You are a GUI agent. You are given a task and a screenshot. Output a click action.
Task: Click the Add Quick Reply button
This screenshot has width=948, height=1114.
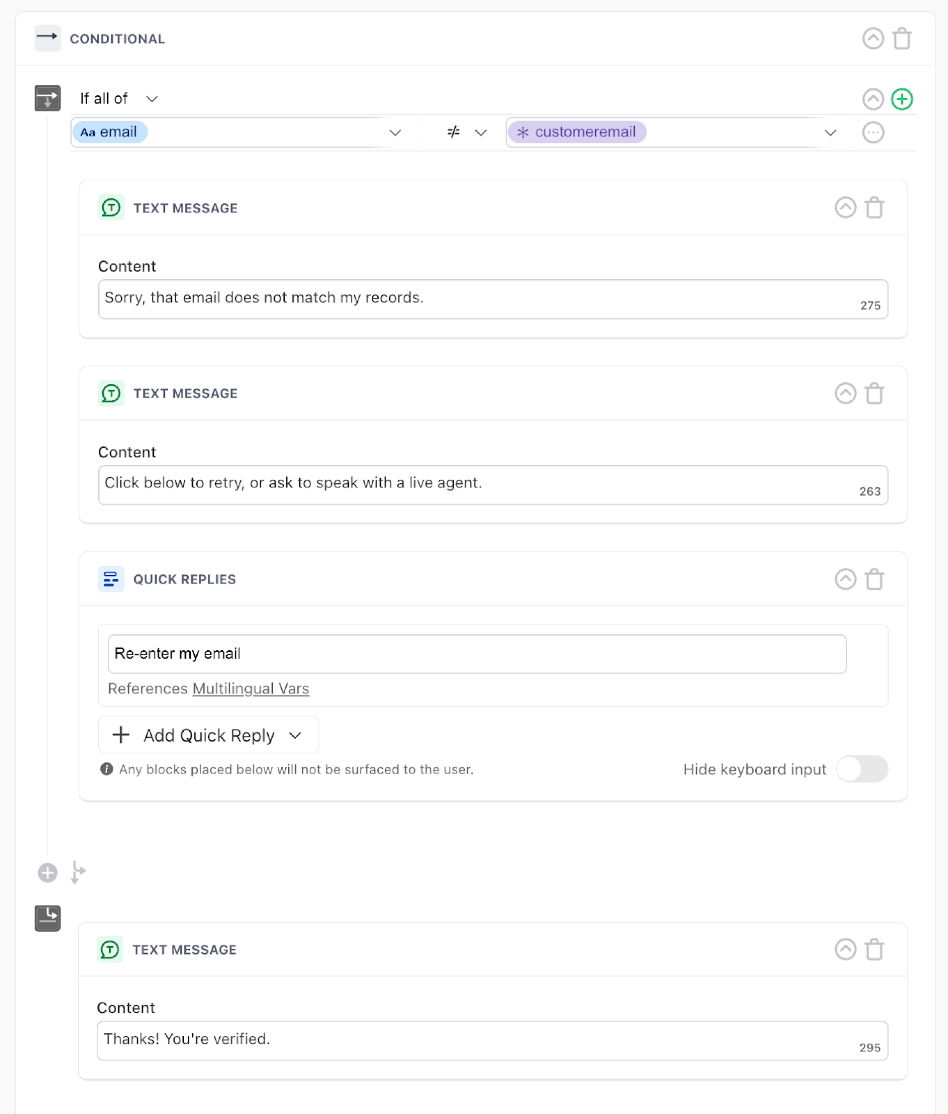coord(208,735)
